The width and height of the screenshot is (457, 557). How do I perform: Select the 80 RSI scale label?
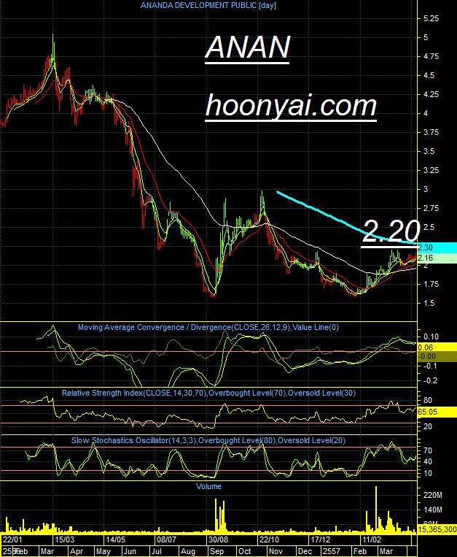click(428, 400)
